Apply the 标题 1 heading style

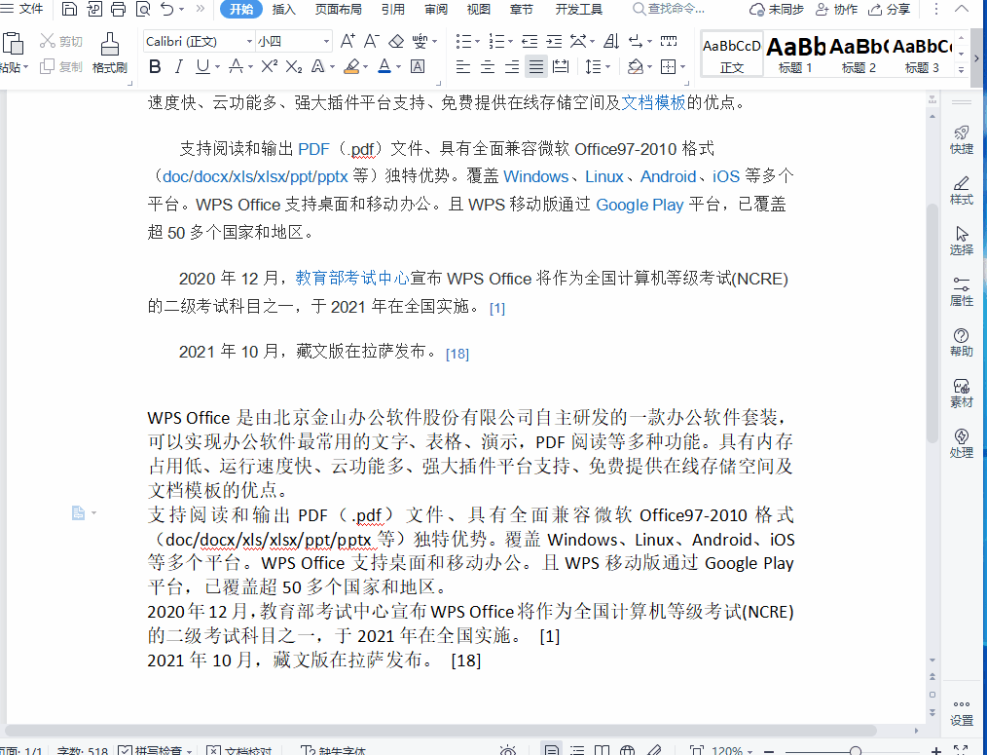[x=795, y=55]
